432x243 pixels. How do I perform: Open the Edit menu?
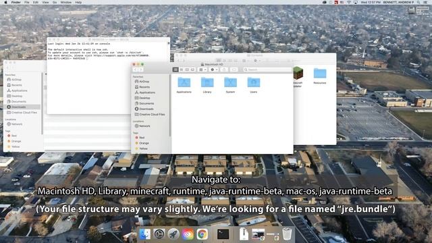click(36, 2)
